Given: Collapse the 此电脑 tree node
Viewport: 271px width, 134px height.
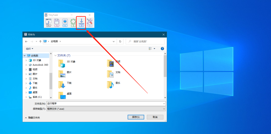Looking at the screenshot, I should (25, 56).
